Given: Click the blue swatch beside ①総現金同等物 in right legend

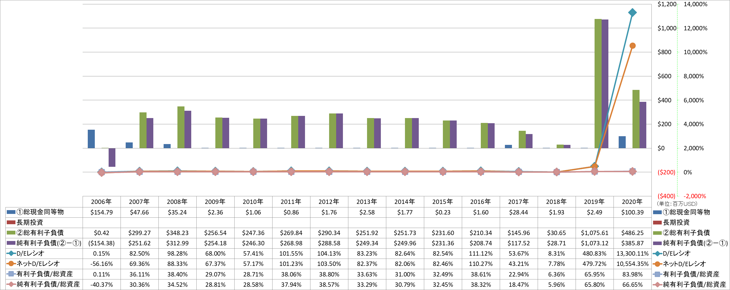Looking at the screenshot, I should click(657, 212).
